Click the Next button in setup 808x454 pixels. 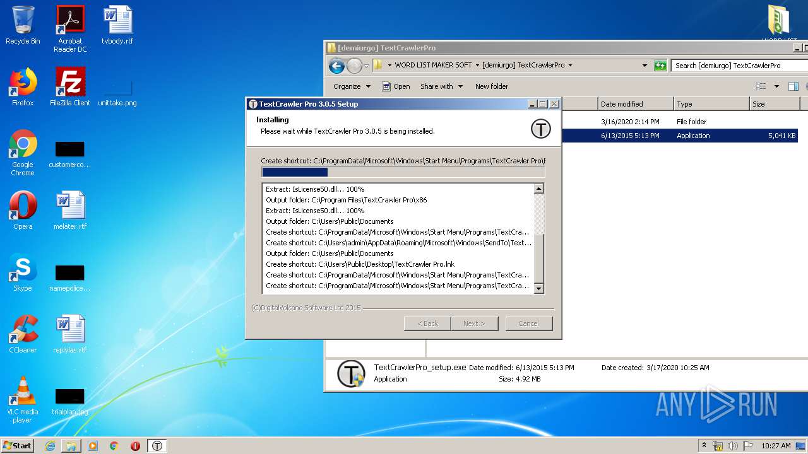coord(474,323)
